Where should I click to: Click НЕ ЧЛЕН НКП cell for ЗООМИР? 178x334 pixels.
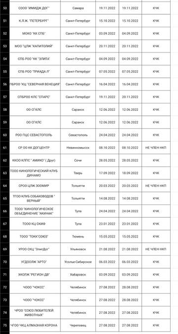coord(156,186)
